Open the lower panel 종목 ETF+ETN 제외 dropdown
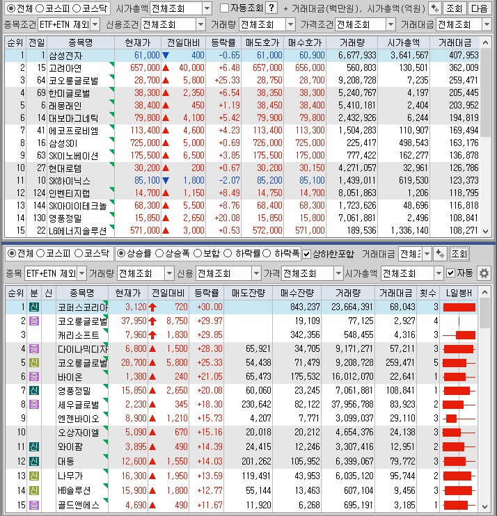 point(82,273)
